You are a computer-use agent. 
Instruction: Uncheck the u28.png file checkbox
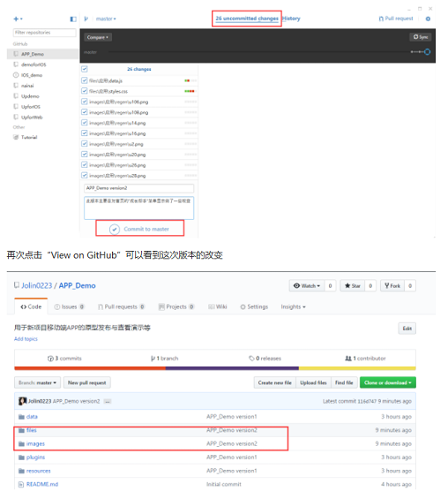tap(84, 175)
